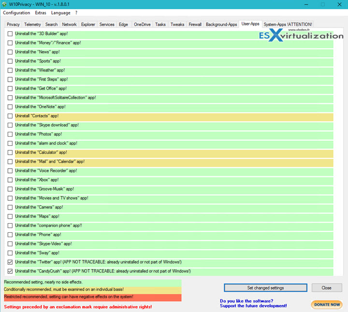This screenshot has height=312, width=348.
Task: Switch to the Privacy tab
Action: [13, 25]
